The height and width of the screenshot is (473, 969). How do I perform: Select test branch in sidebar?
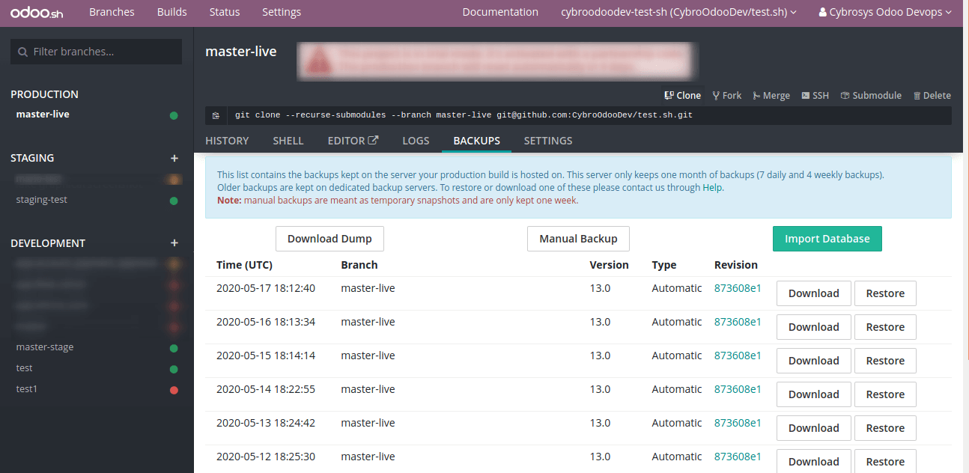click(x=25, y=368)
